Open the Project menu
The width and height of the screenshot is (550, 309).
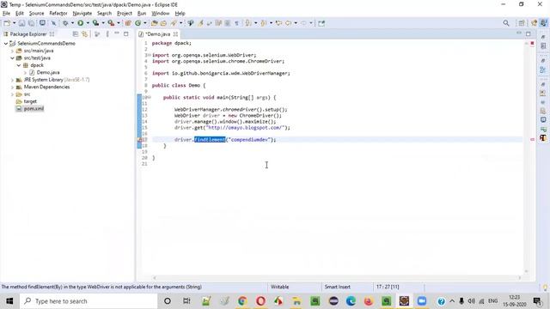coord(125,14)
